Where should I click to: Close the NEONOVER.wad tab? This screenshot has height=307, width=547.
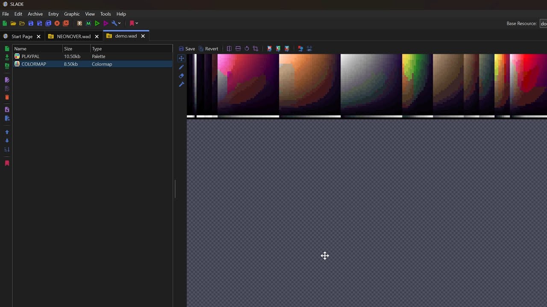(97, 36)
